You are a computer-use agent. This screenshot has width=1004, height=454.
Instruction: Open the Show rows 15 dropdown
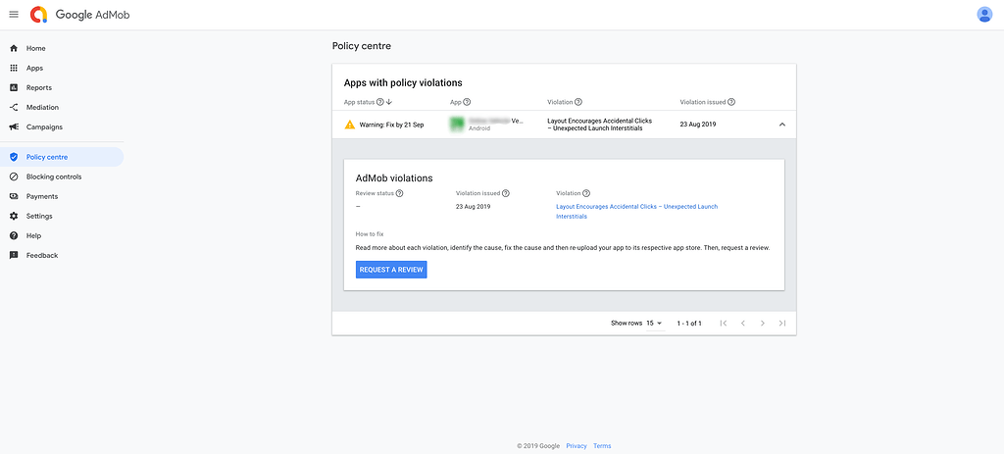pyautogui.click(x=654, y=324)
